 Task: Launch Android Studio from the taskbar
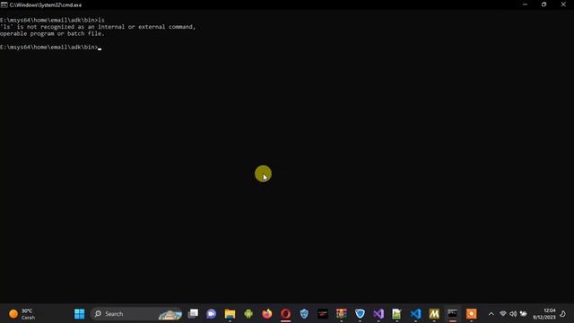coord(248,314)
